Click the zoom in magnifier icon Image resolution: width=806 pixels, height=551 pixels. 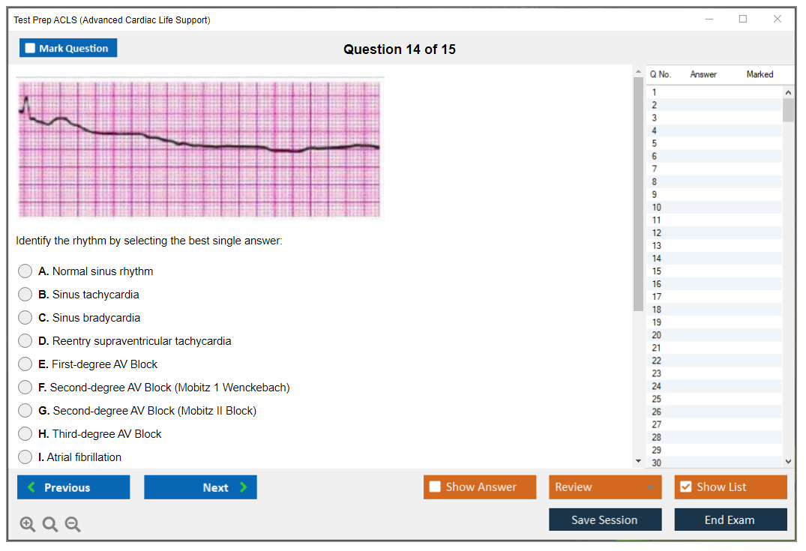28,525
